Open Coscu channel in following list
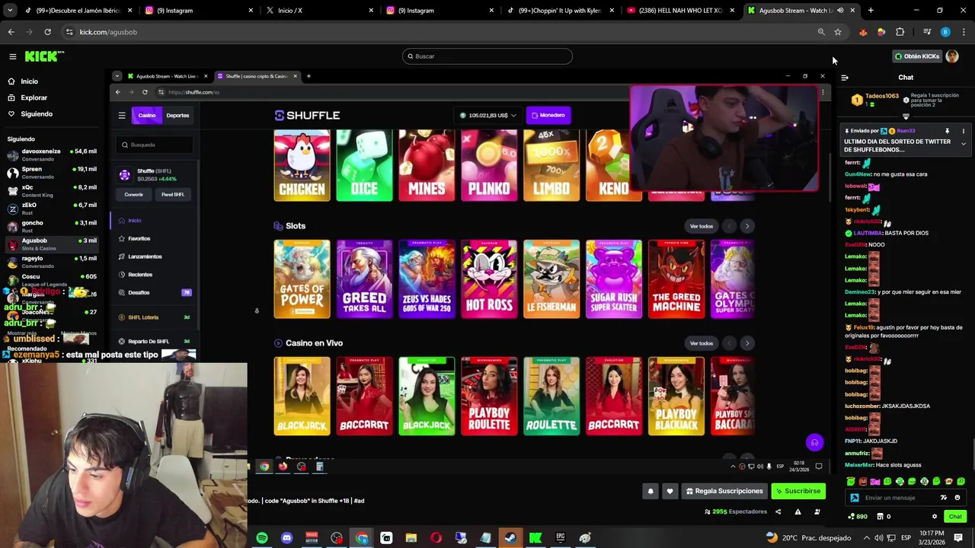 tap(50, 280)
